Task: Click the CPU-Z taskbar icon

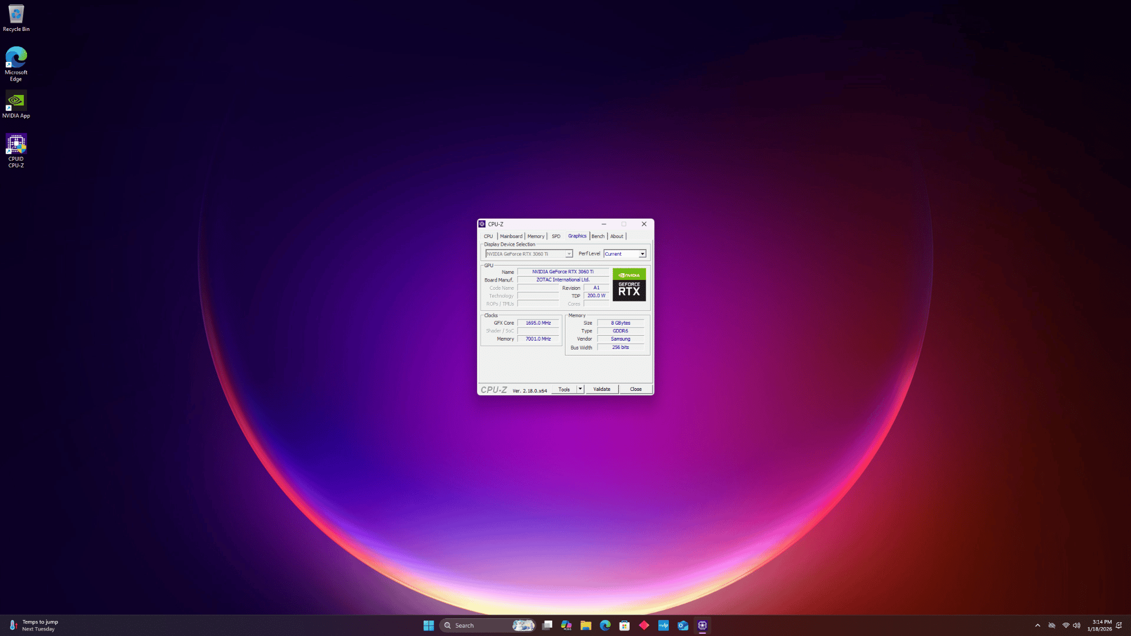Action: (x=702, y=626)
